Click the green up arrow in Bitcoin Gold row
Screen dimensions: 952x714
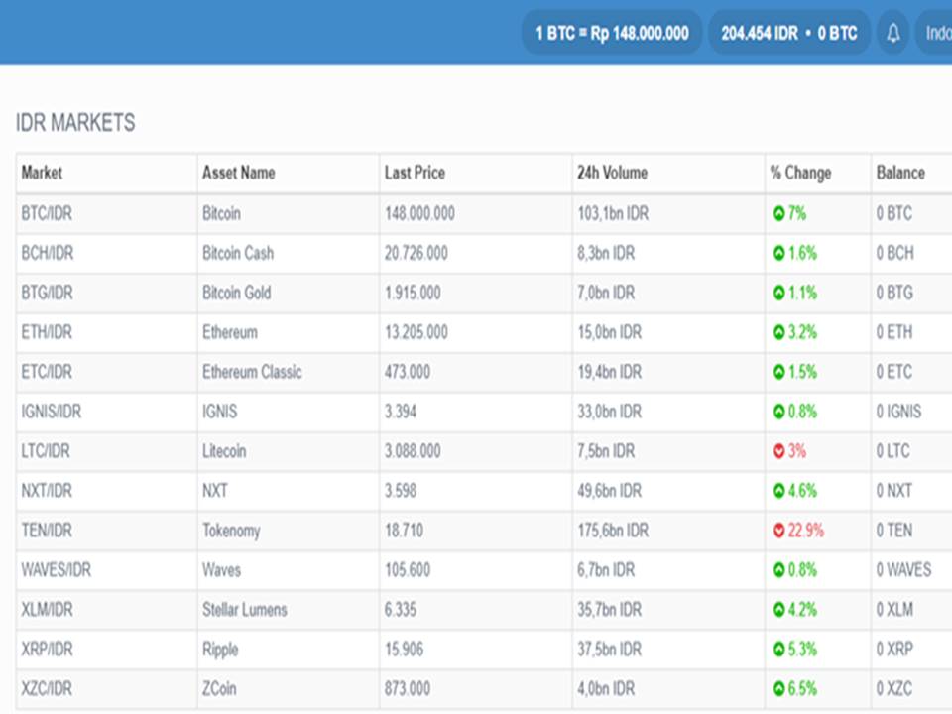click(x=779, y=293)
